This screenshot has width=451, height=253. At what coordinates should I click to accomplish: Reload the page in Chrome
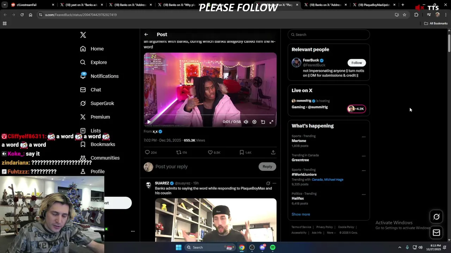click(x=22, y=15)
